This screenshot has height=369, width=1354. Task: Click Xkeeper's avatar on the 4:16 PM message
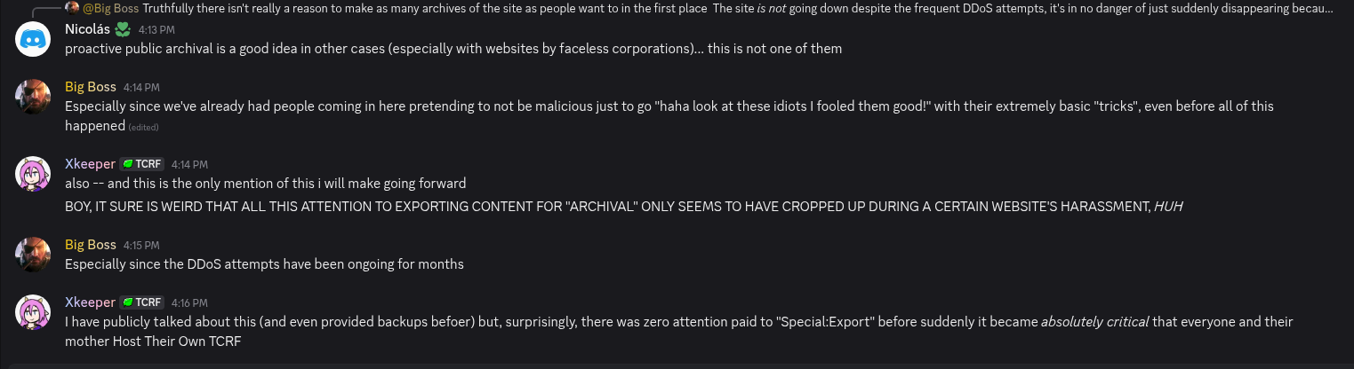click(x=33, y=312)
